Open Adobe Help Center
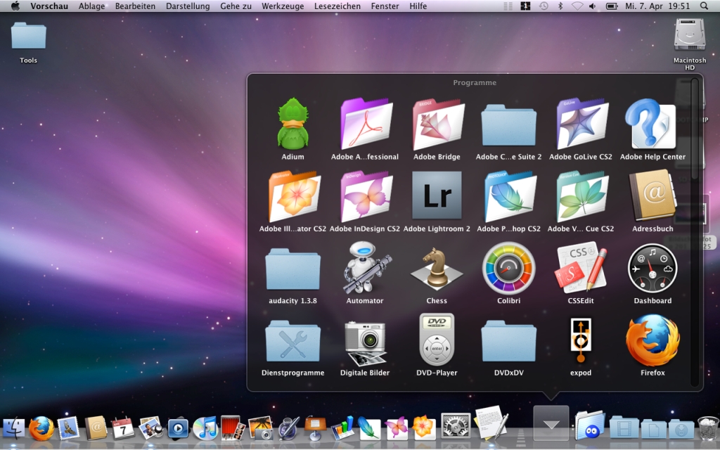The width and height of the screenshot is (720, 450). [x=652, y=124]
